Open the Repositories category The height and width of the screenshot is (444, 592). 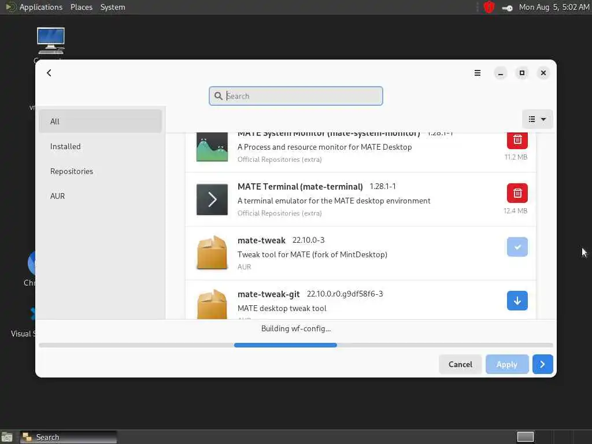[100, 171]
